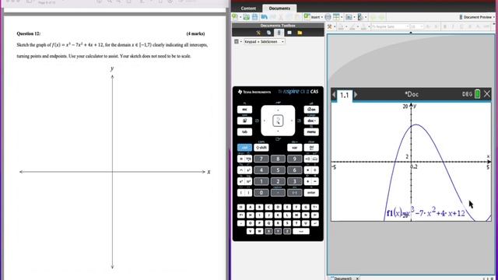Viewport: 498px width, 280px height.
Task: Click the enter key on calculator
Action: 311,193
